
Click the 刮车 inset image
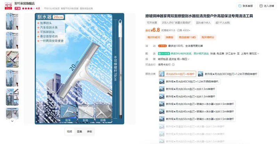[68, 113]
